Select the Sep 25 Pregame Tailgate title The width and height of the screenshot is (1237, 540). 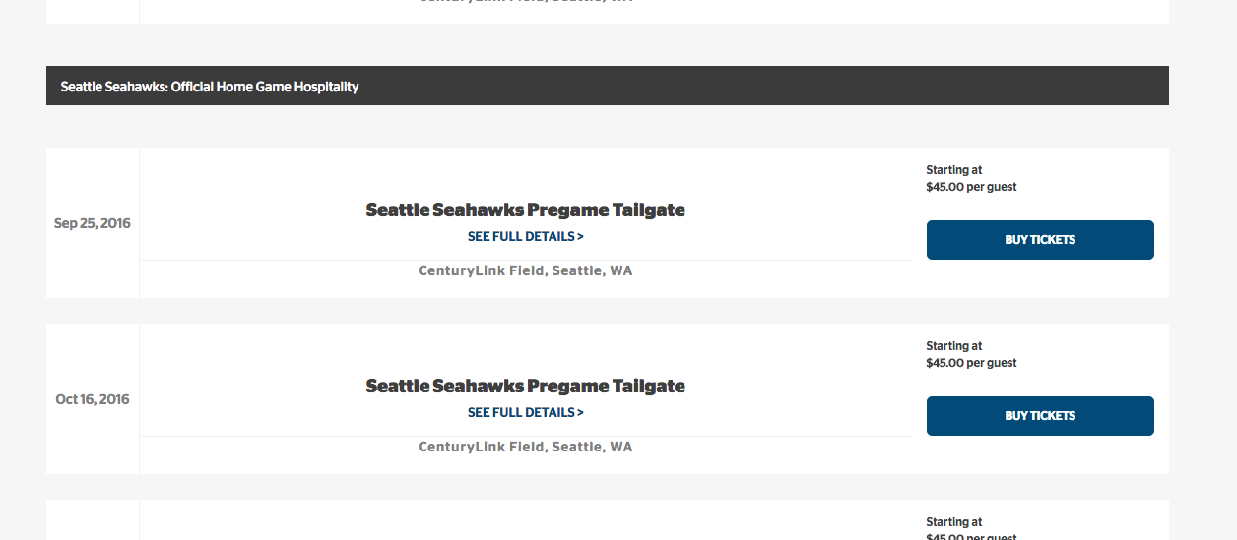[526, 210]
